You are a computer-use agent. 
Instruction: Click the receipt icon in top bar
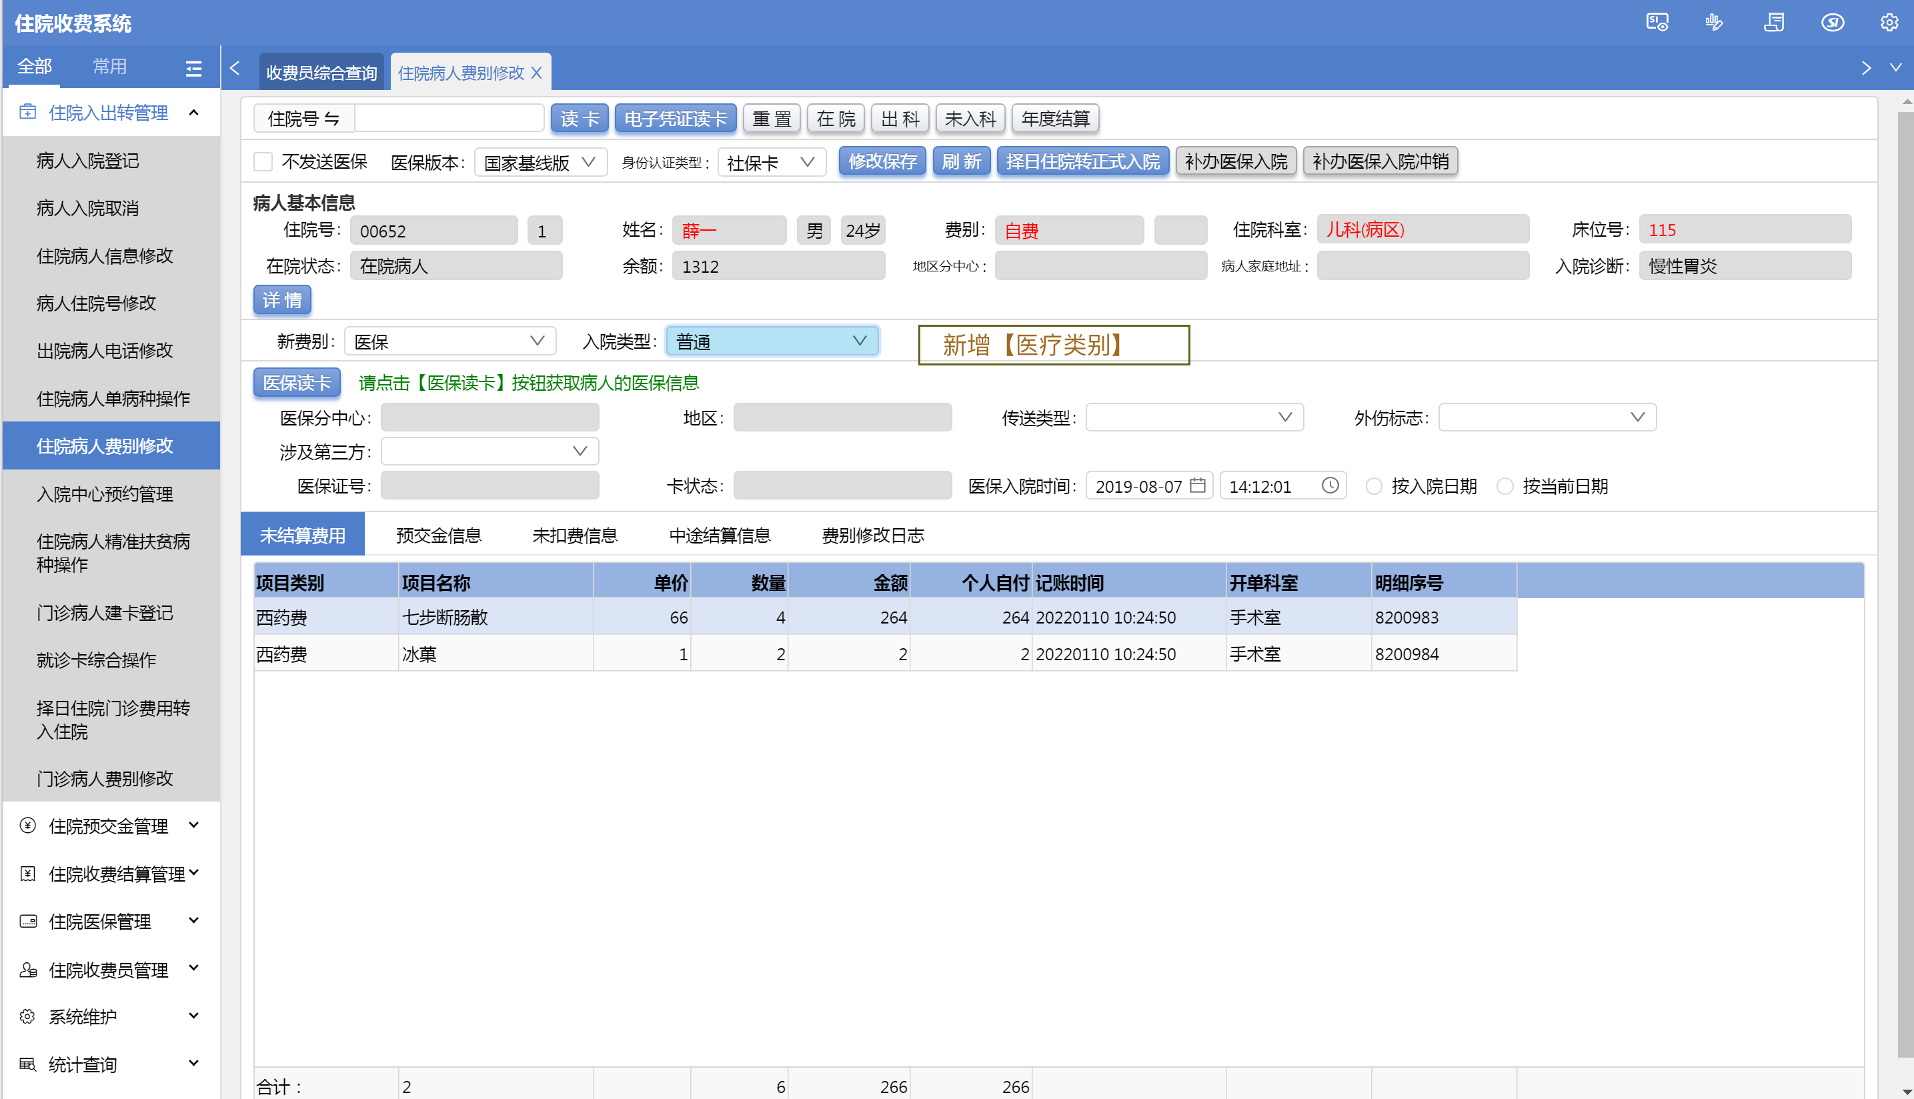1774,22
